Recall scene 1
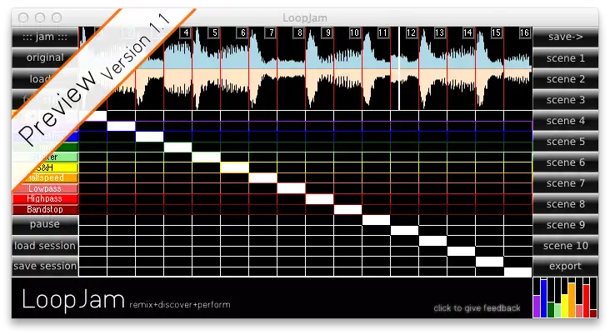The width and height of the screenshot is (610, 335). click(565, 58)
